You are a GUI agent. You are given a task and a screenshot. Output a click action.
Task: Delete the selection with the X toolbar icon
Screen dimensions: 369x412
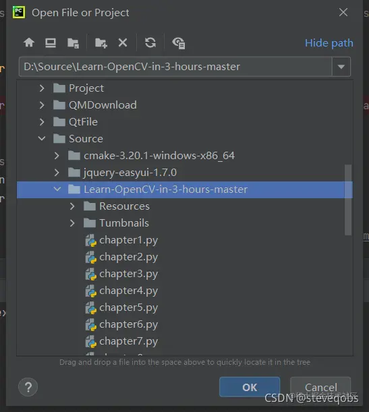pos(123,42)
